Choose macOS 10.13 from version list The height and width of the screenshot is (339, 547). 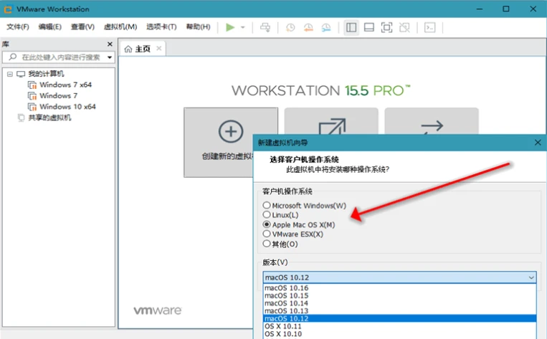[x=399, y=311]
